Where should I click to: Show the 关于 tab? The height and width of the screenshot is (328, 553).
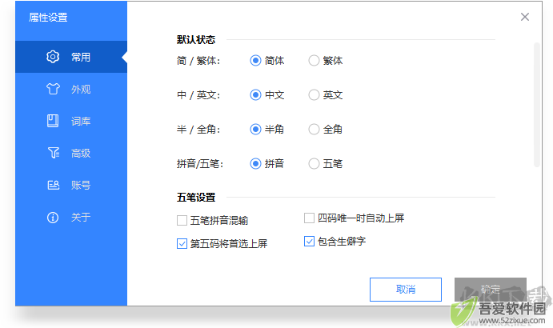[71, 218]
